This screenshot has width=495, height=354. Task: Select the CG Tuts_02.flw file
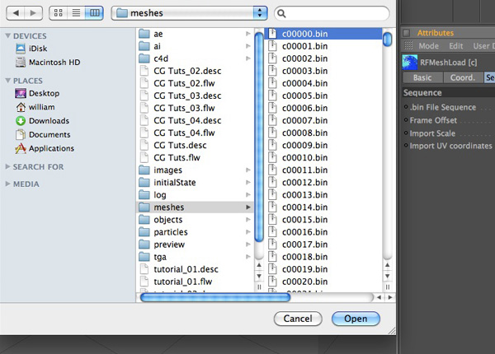[x=195, y=83]
